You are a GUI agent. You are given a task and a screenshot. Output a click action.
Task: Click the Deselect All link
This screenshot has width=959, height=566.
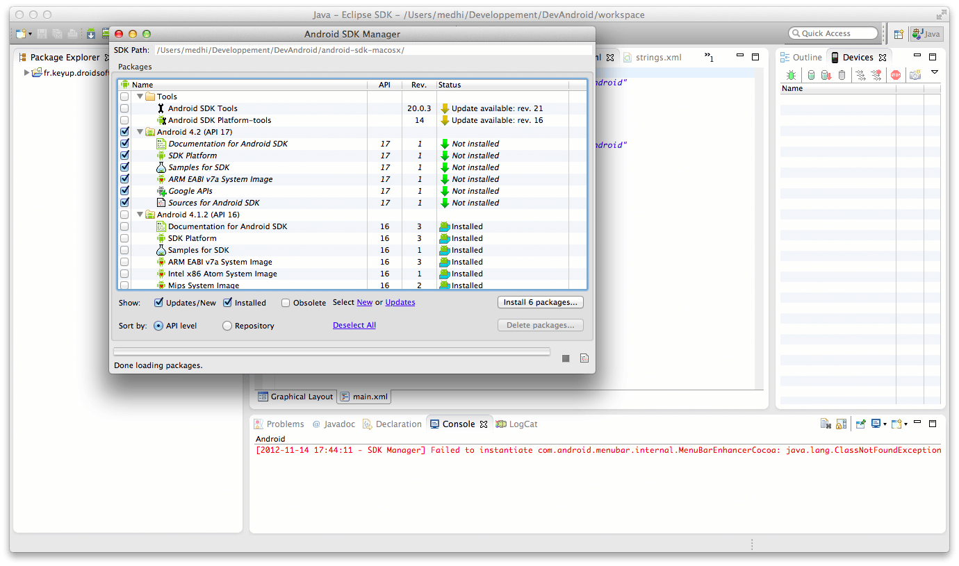tap(354, 325)
